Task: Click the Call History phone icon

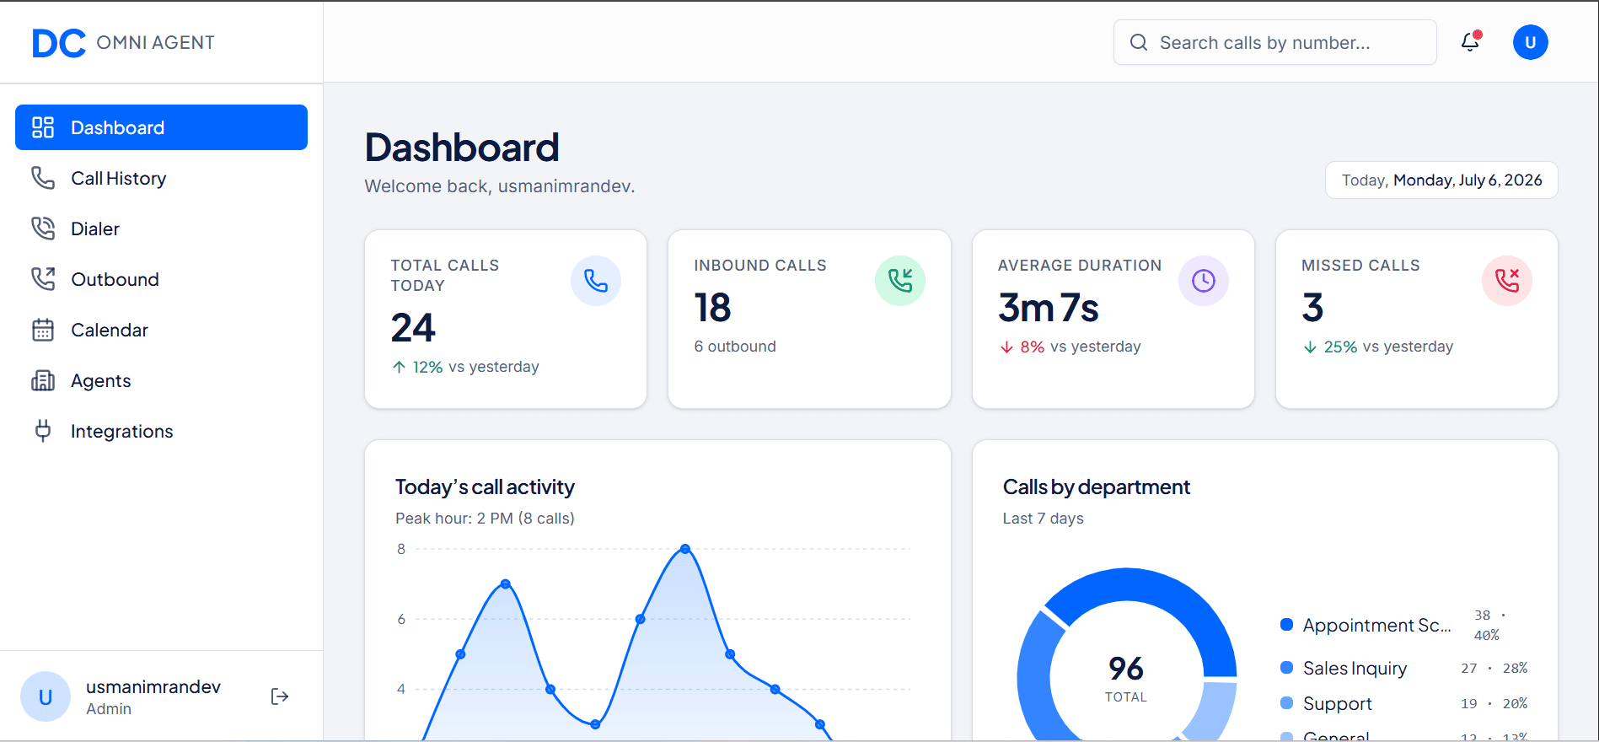Action: click(x=43, y=178)
